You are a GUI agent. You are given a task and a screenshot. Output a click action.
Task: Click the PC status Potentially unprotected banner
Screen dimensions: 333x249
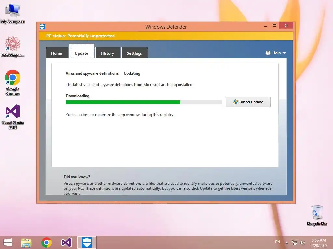(x=166, y=36)
